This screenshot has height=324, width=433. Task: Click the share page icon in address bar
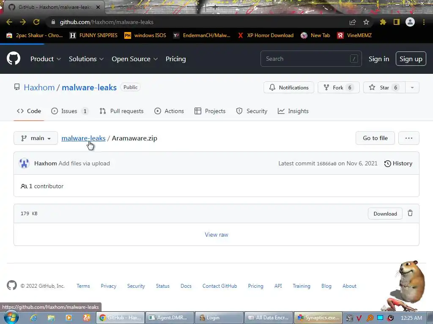[352, 22]
